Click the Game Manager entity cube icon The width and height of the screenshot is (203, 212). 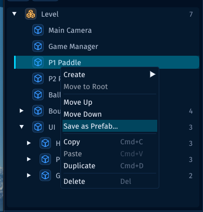point(38,46)
